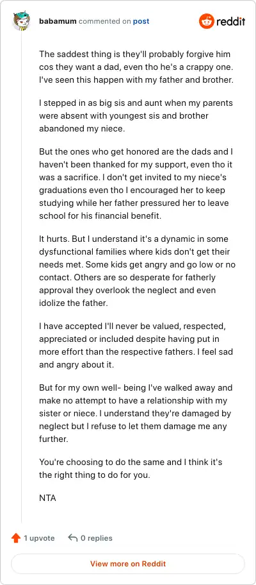Image resolution: width=256 pixels, height=585 pixels.
Task: Click the paragraph starting "But the ones who"
Action: pyautogui.click(x=136, y=184)
